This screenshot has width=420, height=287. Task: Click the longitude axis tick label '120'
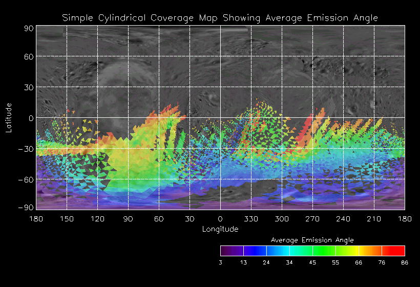tap(97, 219)
